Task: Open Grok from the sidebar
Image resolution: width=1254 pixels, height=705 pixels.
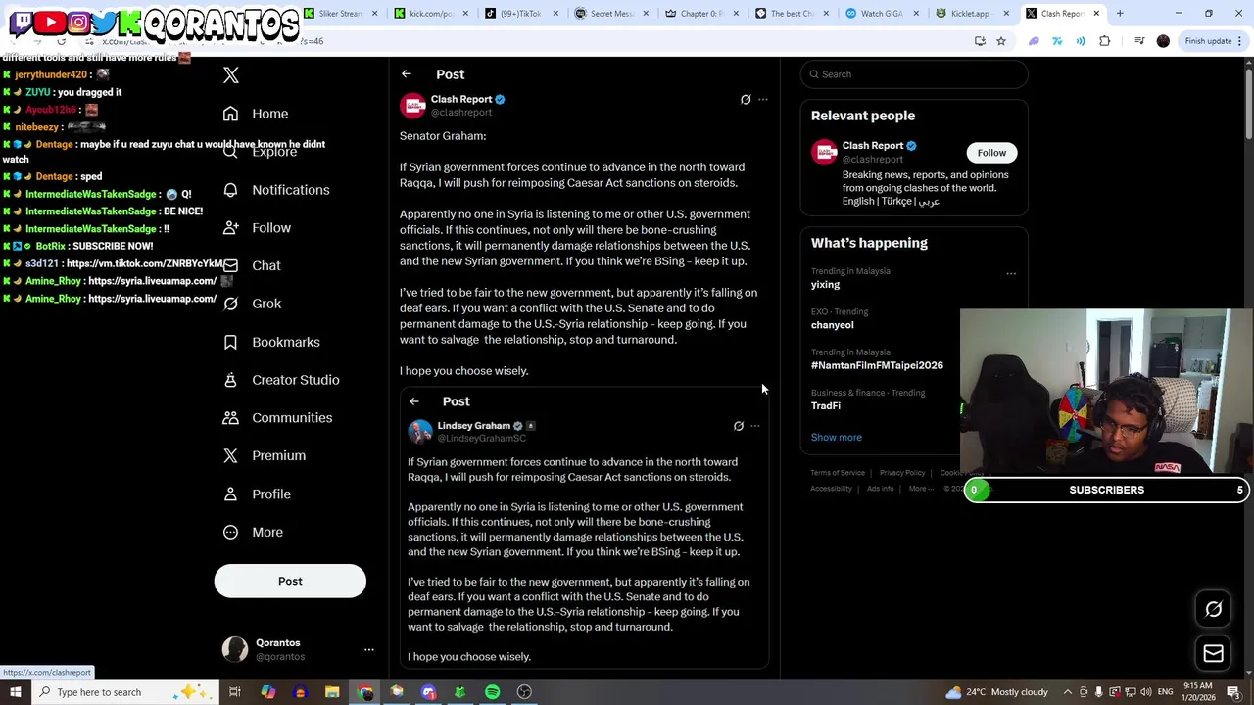Action: [252, 304]
